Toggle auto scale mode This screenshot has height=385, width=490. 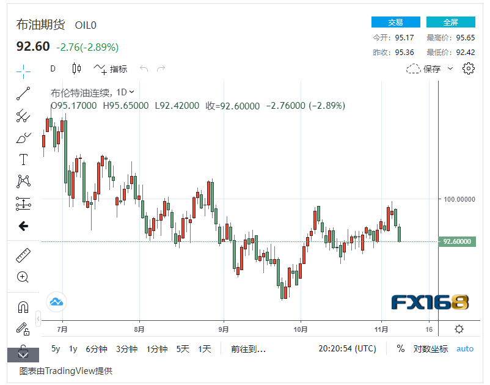(x=465, y=349)
